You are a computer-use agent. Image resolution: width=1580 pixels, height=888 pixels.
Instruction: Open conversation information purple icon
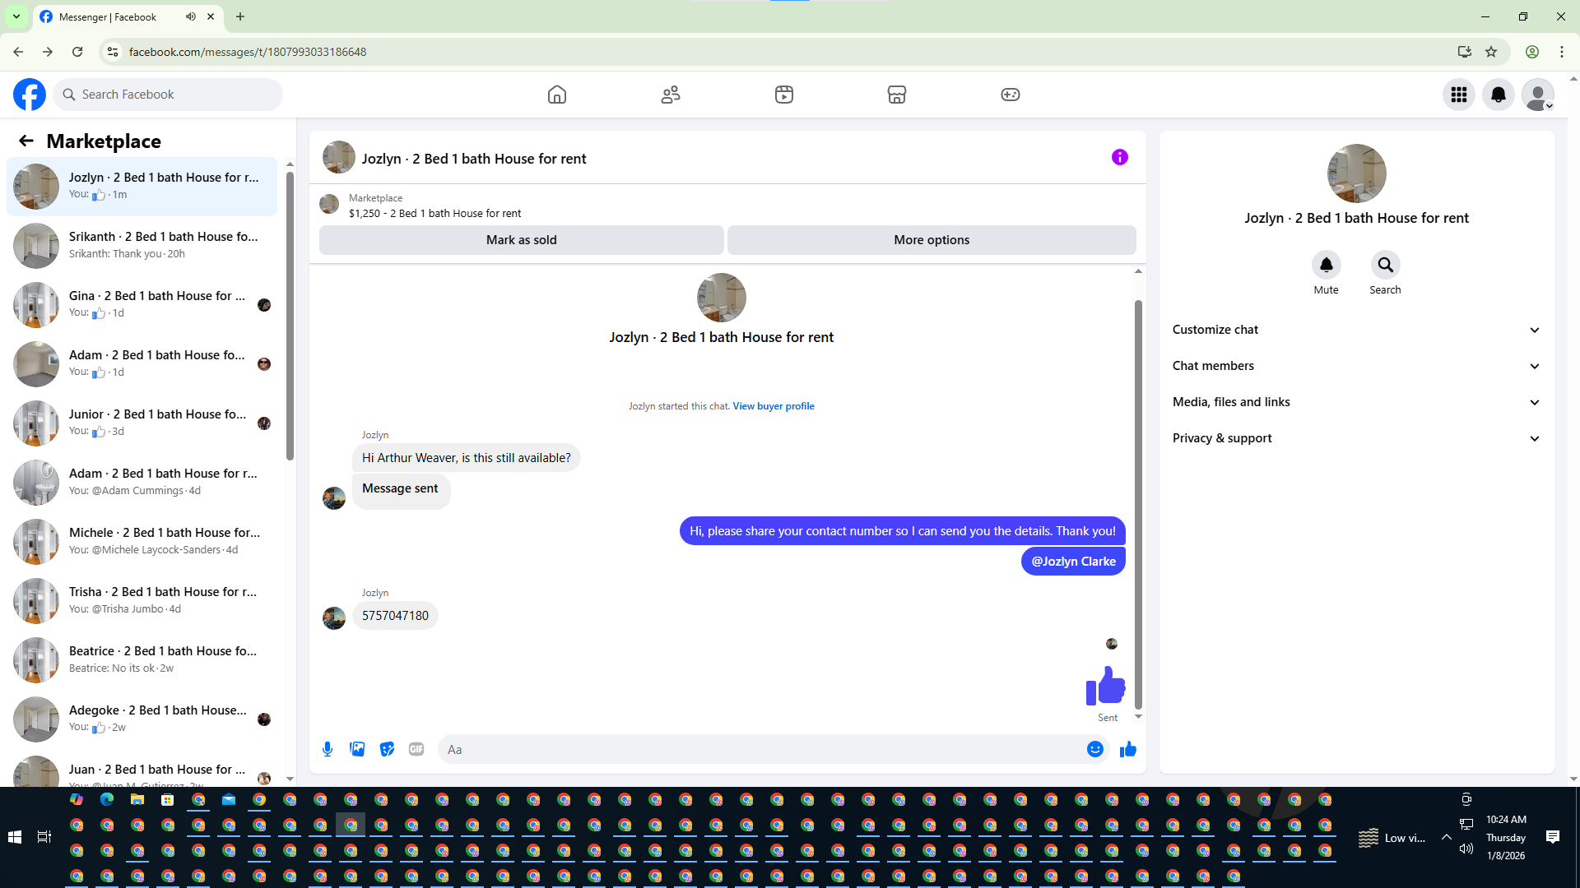point(1120,157)
